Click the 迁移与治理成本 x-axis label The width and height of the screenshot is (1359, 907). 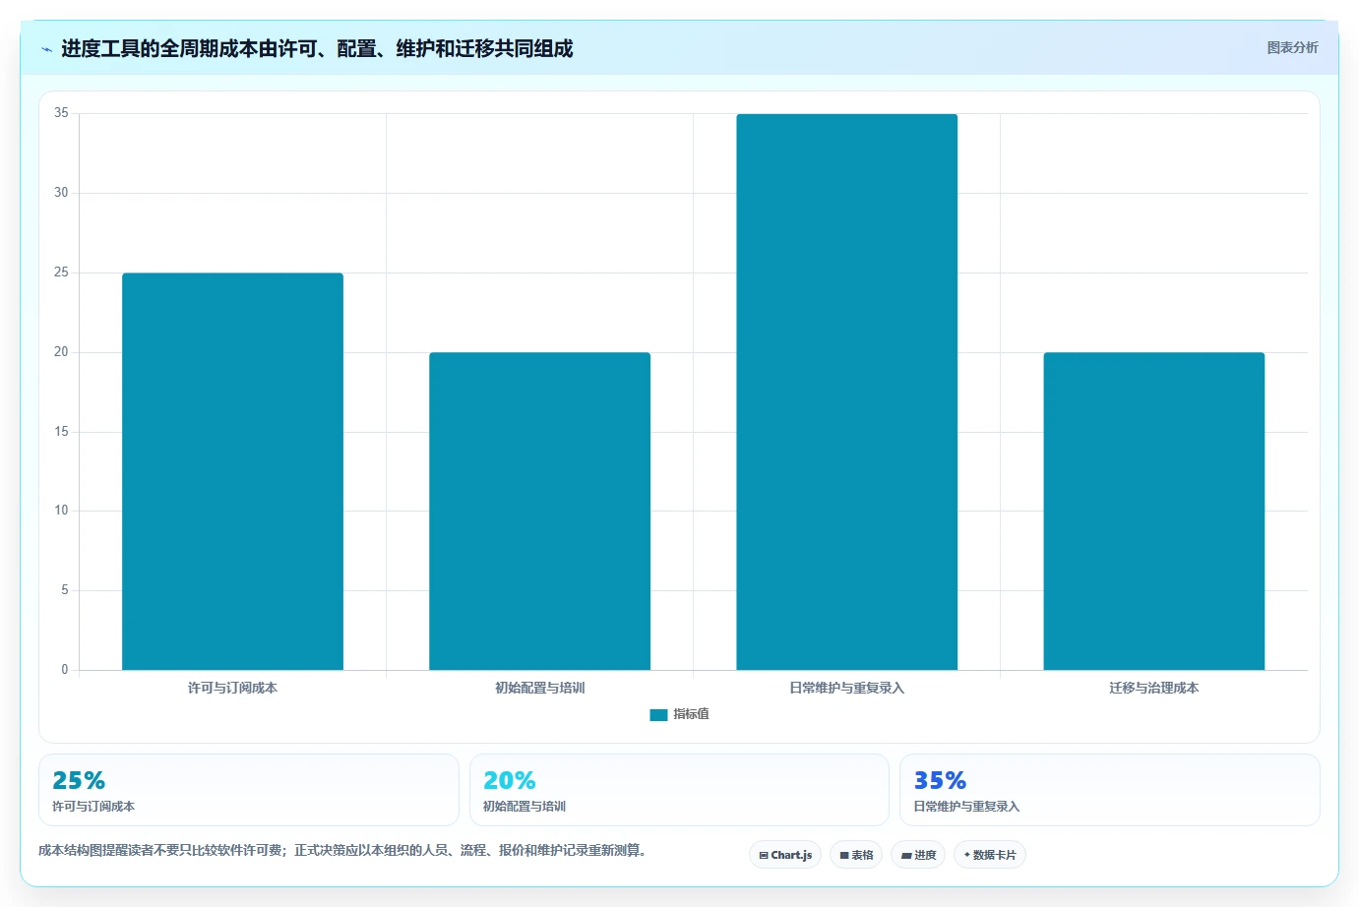point(1153,688)
